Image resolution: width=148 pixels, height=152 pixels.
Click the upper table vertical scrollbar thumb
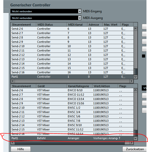(x=135, y=72)
